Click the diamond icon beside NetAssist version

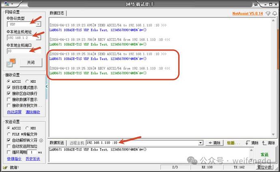pos(268,13)
